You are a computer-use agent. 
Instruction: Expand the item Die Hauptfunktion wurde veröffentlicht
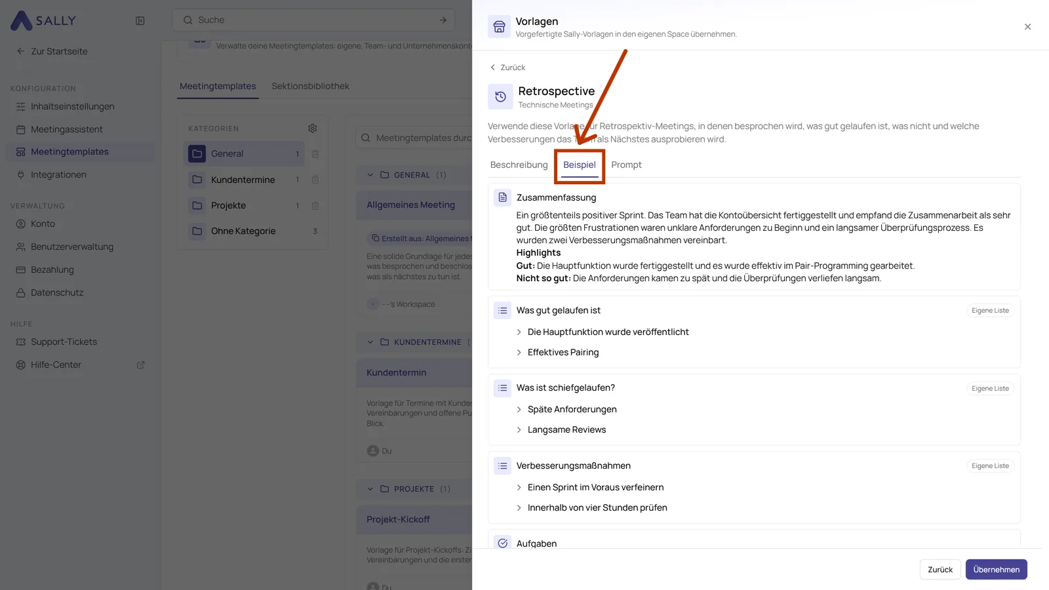pyautogui.click(x=519, y=332)
